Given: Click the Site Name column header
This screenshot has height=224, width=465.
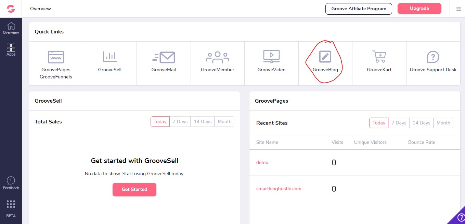Looking at the screenshot, I should (x=267, y=142).
